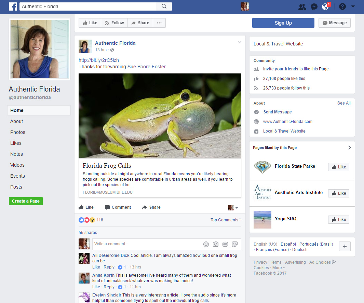The height and width of the screenshot is (303, 364).
Task: Like the Aesthetic Arts Institute page
Action: pyautogui.click(x=339, y=193)
